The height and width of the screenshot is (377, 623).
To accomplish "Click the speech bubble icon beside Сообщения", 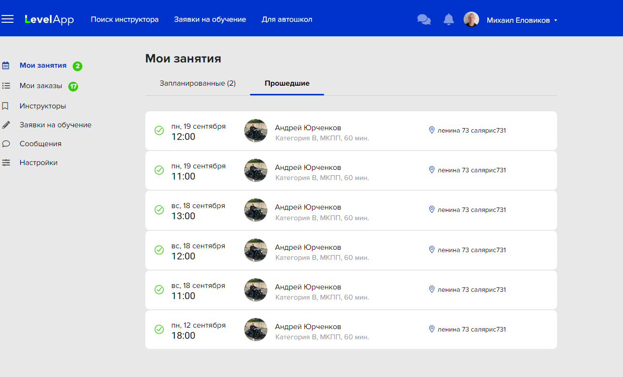I will coord(6,144).
